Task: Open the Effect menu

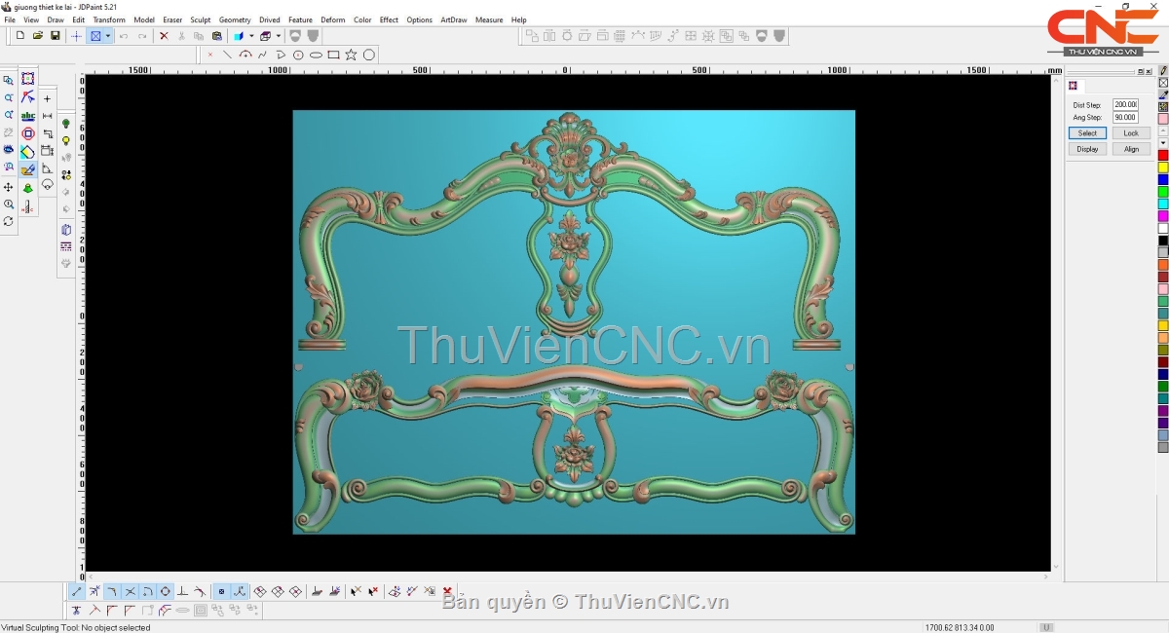Action: (x=389, y=19)
